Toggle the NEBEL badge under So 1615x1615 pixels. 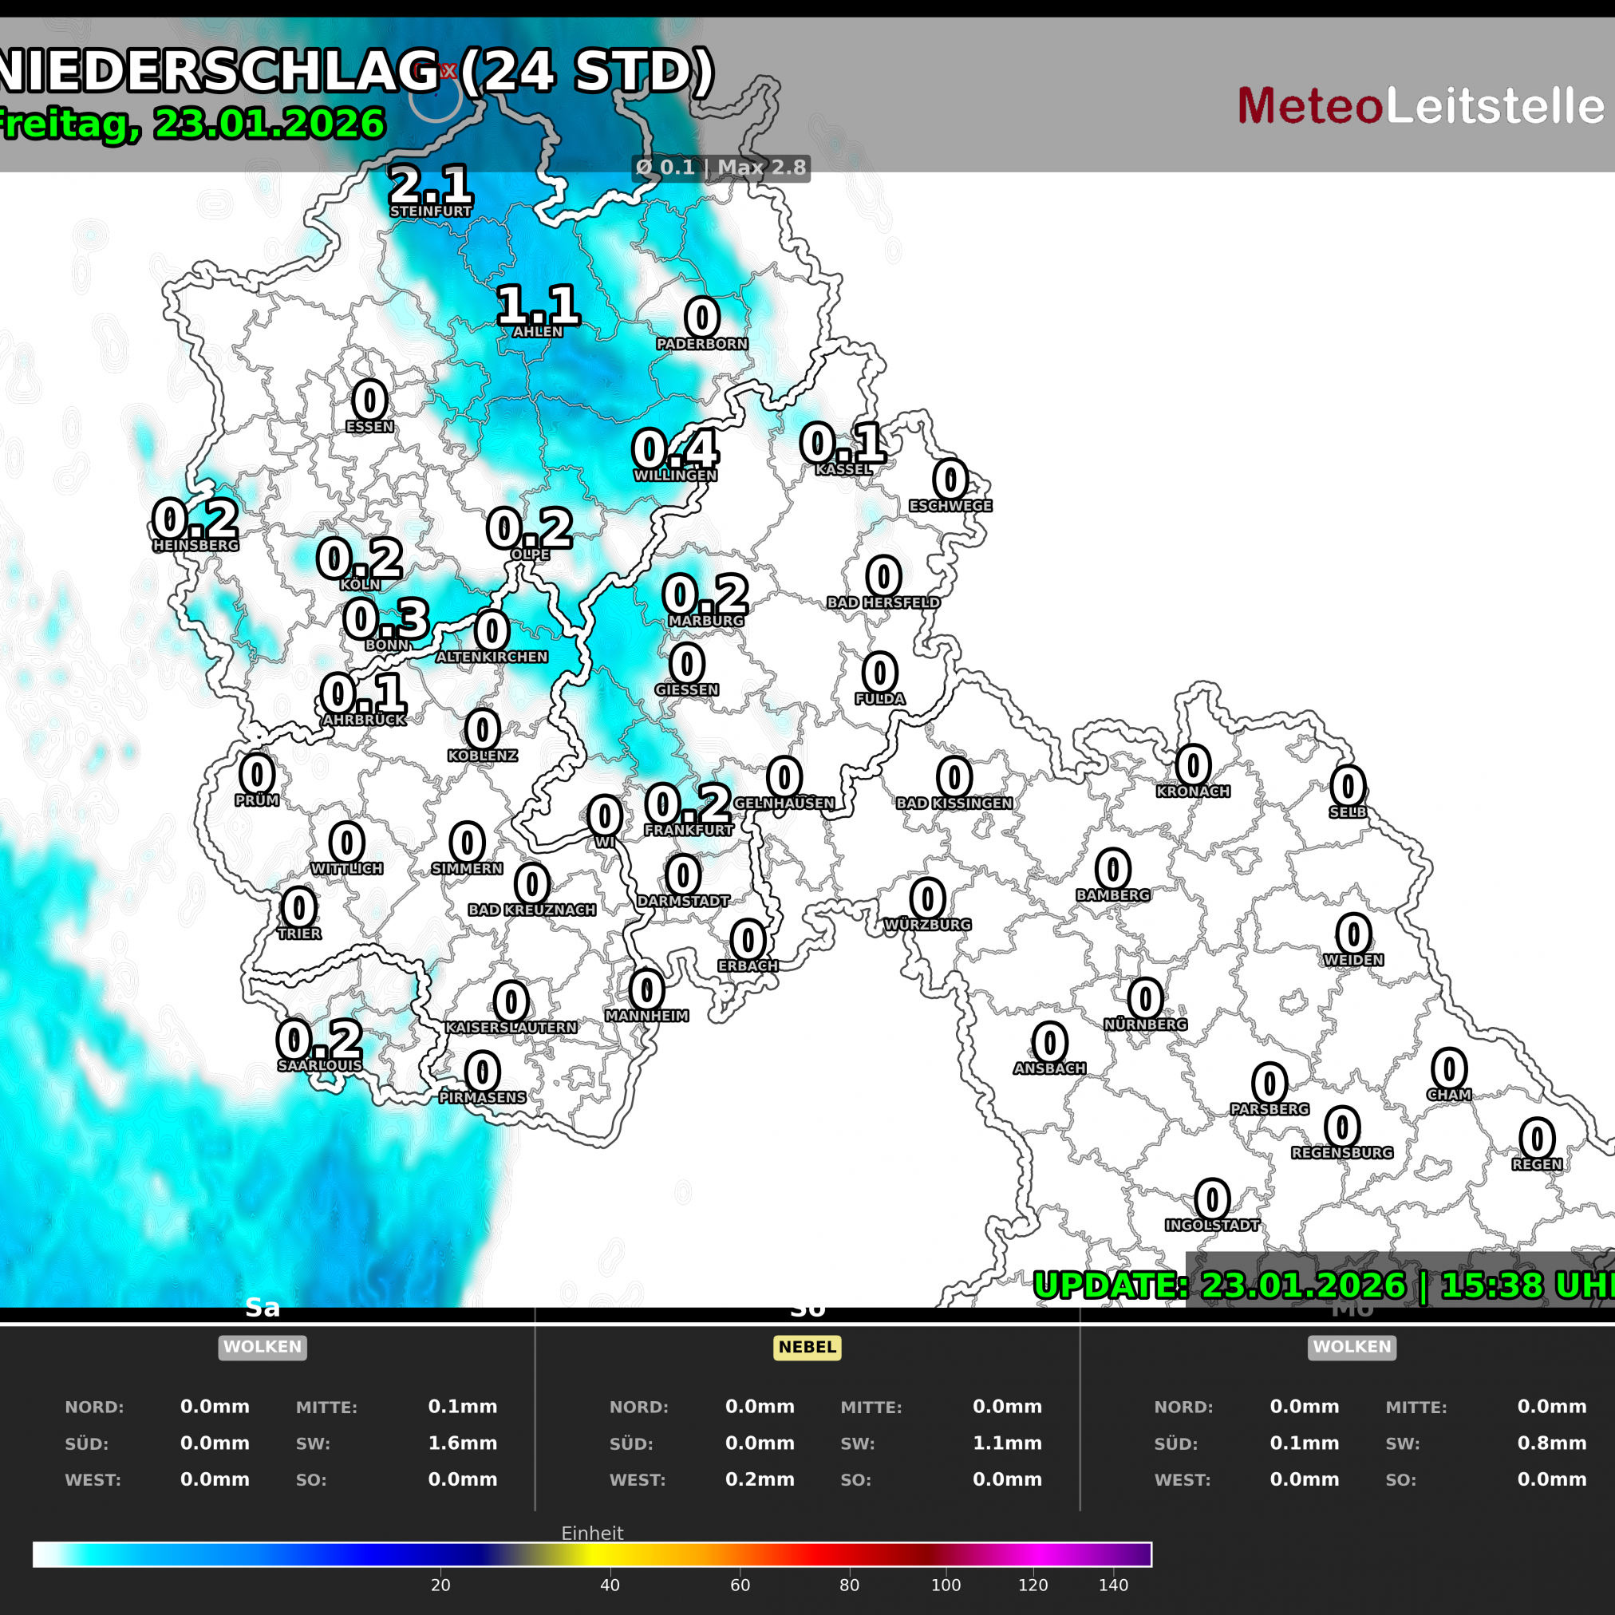pyautogui.click(x=807, y=1348)
